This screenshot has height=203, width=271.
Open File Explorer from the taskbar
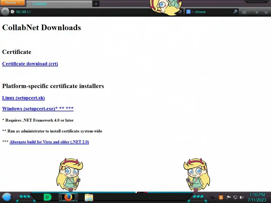coord(89,197)
